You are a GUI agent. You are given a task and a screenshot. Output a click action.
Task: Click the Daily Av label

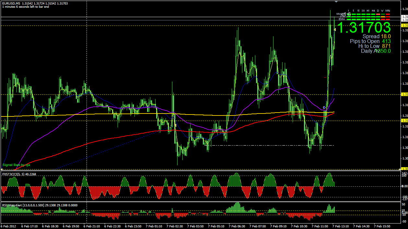tap(370, 51)
